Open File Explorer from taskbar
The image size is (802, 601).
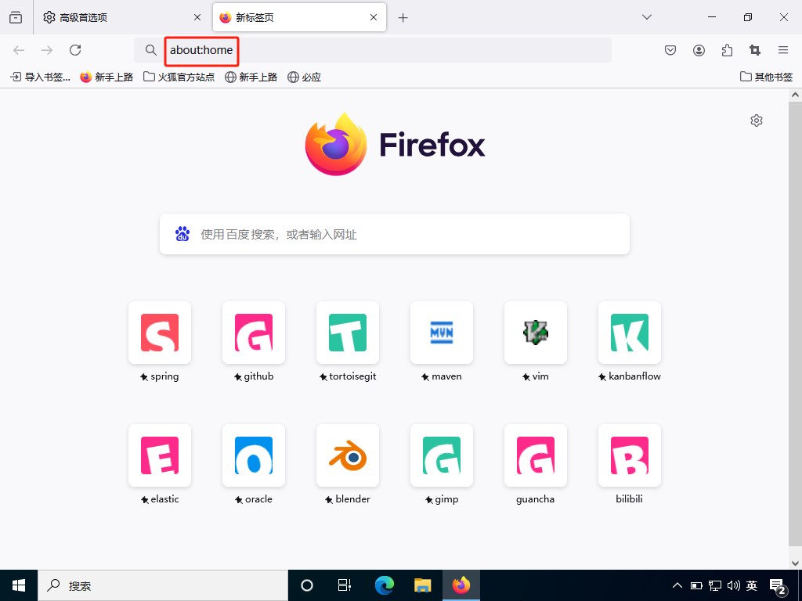(x=422, y=585)
